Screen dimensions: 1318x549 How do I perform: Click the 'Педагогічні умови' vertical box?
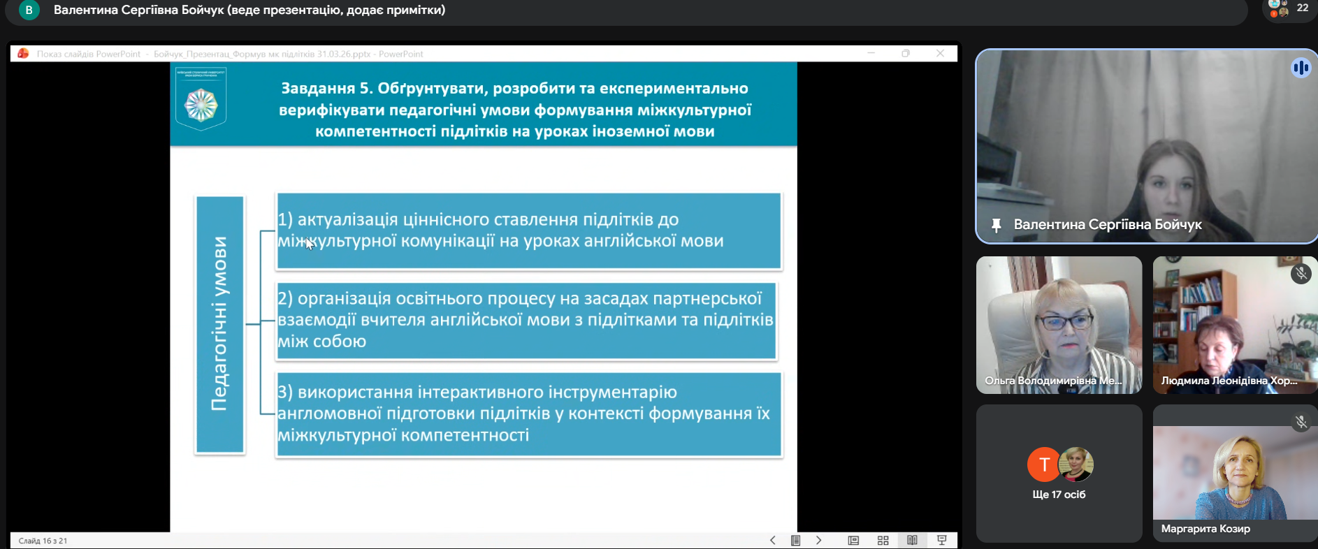(219, 325)
